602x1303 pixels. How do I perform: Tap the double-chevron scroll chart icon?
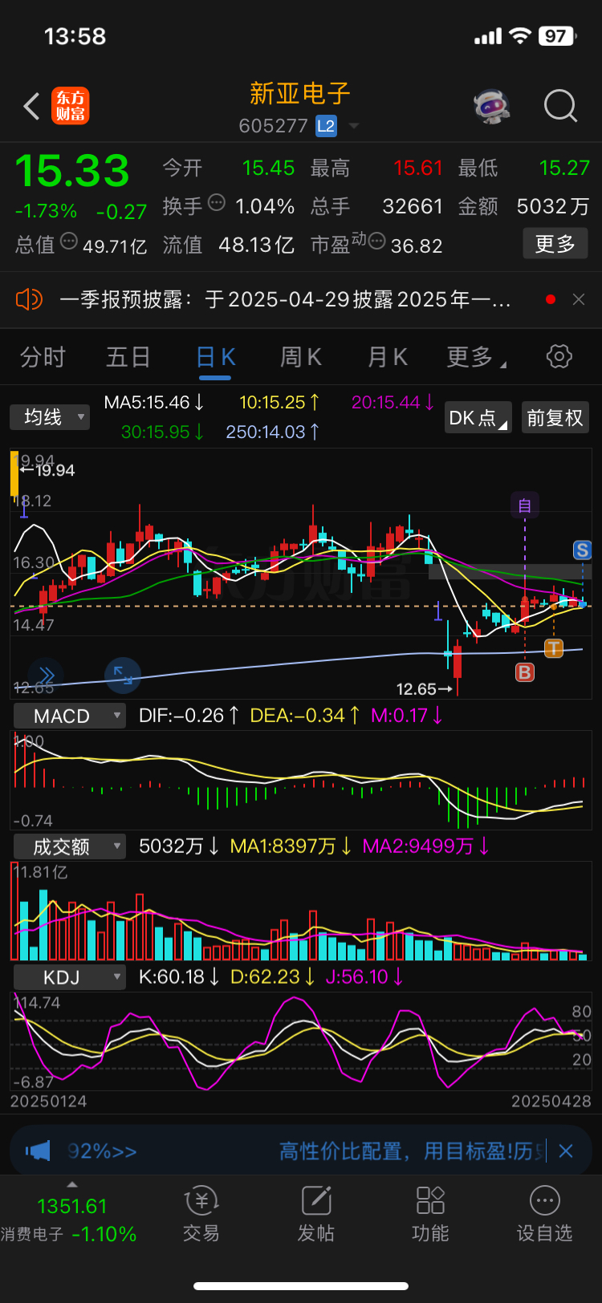[46, 674]
